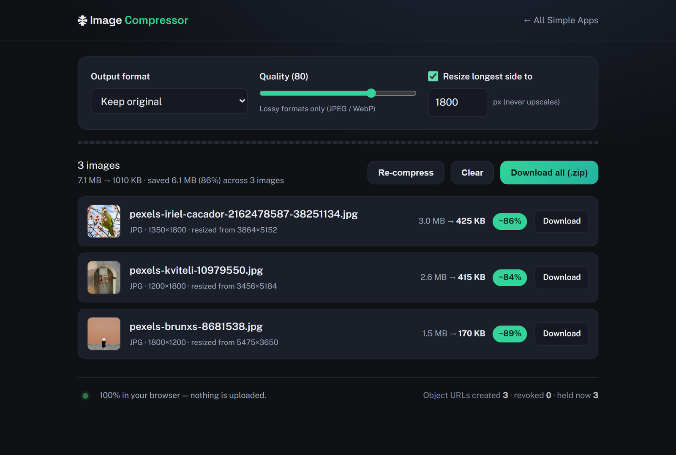Click the Quality slider handle
Screen dimensions: 676x455
(371, 93)
